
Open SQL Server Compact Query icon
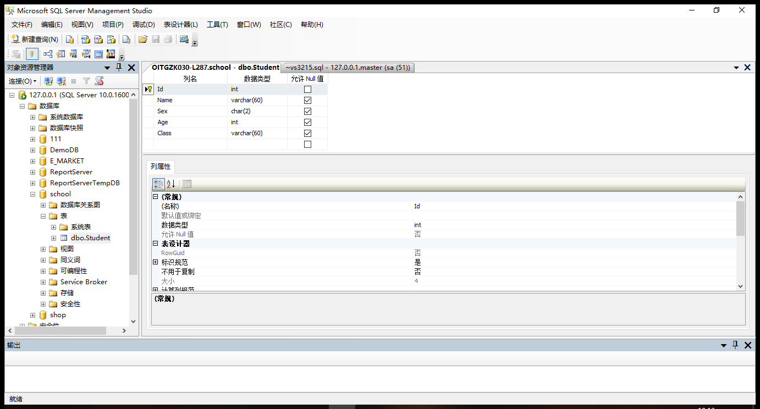pos(126,39)
